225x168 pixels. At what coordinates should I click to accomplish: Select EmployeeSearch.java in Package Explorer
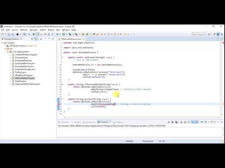24,66
